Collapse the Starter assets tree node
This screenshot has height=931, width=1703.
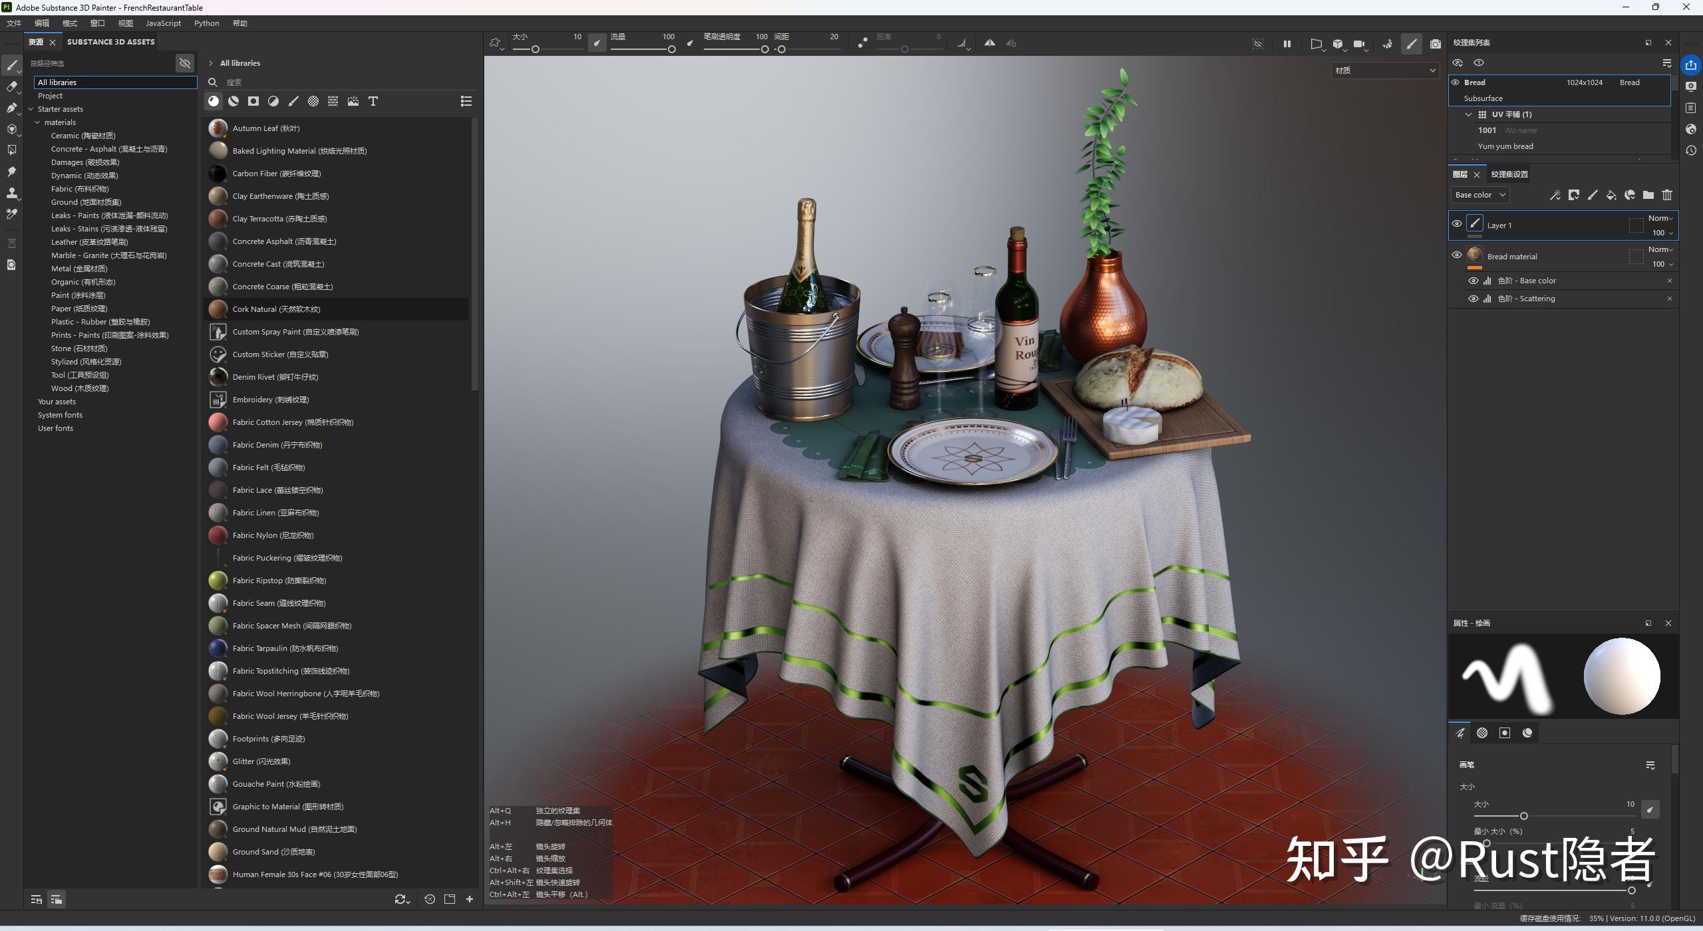tap(31, 109)
